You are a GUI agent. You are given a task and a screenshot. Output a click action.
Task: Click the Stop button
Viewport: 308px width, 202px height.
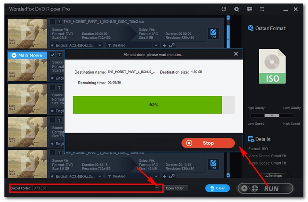coord(208,143)
